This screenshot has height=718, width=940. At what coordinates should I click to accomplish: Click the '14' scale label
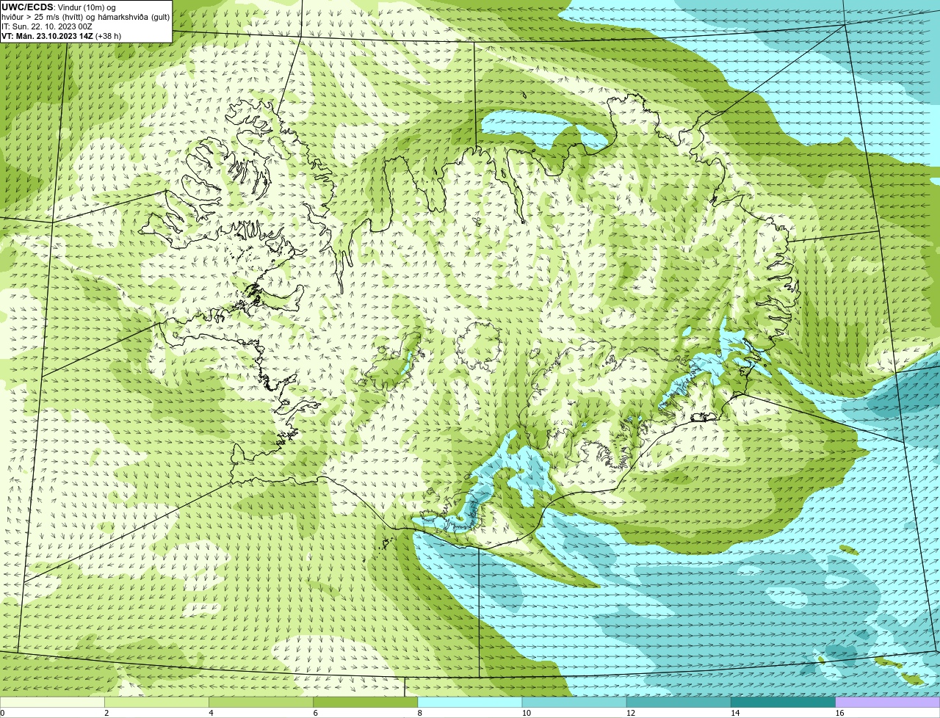click(734, 713)
